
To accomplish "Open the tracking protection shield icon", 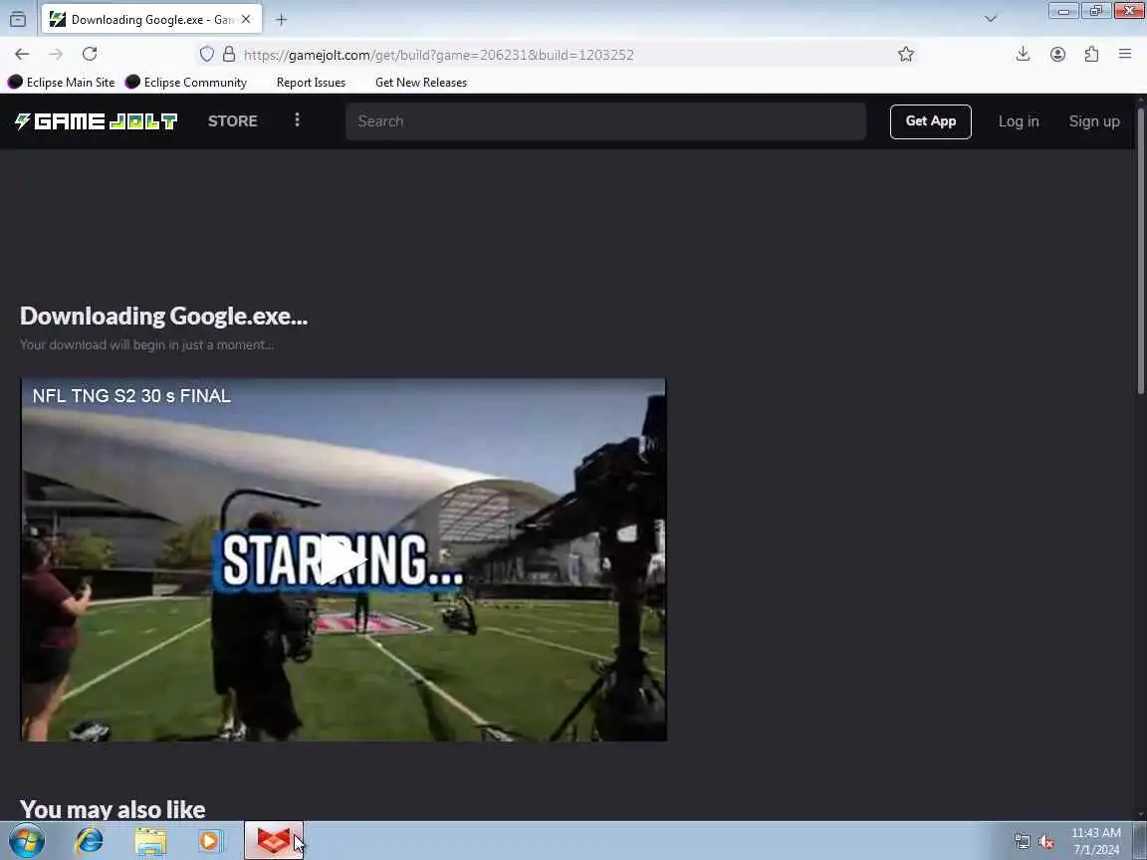I will click(x=207, y=54).
